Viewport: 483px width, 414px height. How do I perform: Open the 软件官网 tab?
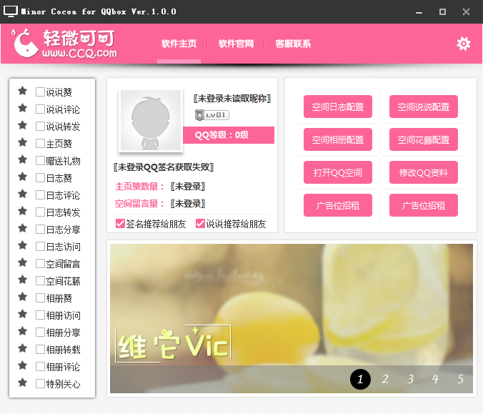(236, 44)
